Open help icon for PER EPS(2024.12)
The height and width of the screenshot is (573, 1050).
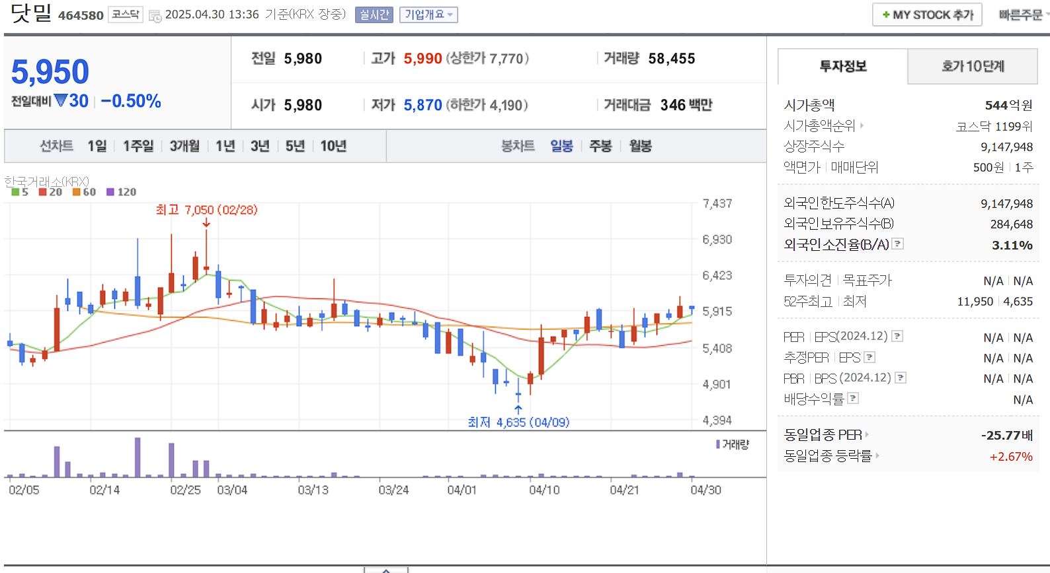pyautogui.click(x=897, y=336)
